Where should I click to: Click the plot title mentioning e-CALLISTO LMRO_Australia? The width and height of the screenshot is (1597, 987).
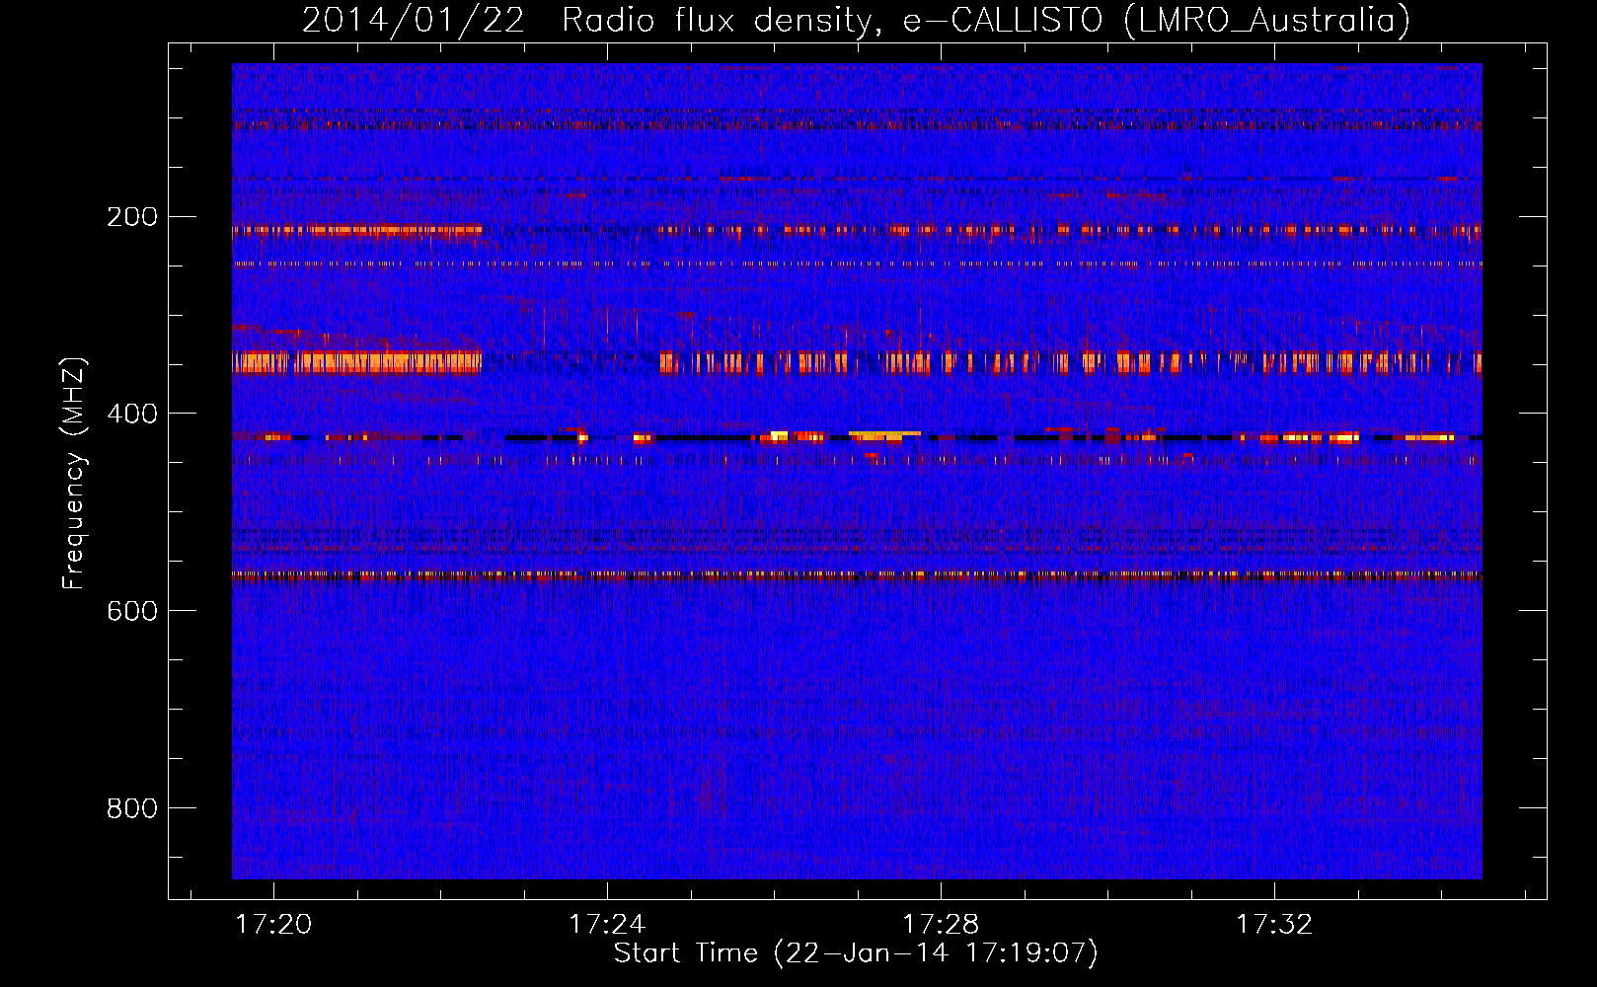856,20
